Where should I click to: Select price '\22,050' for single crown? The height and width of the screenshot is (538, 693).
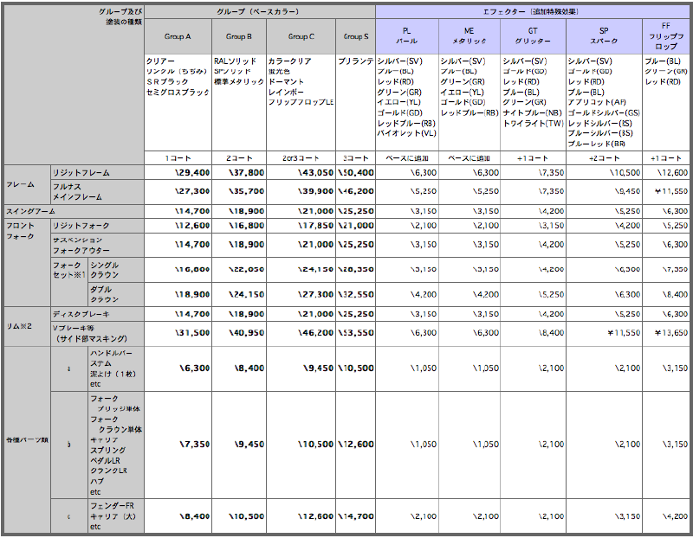click(247, 269)
